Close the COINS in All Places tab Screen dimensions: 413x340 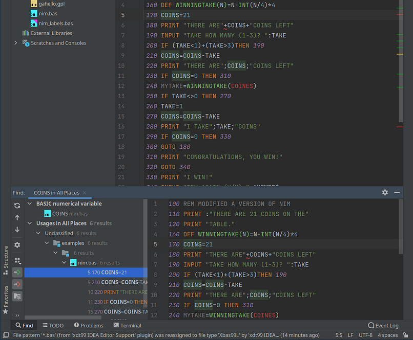(x=85, y=193)
